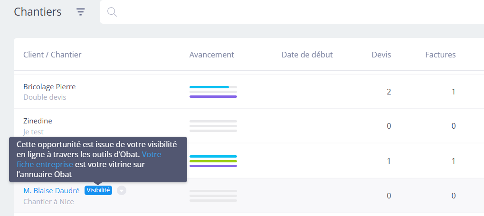484x216 pixels.
Task: Expand the dropdown arrow next to Visibilité badge
Action: click(122, 190)
